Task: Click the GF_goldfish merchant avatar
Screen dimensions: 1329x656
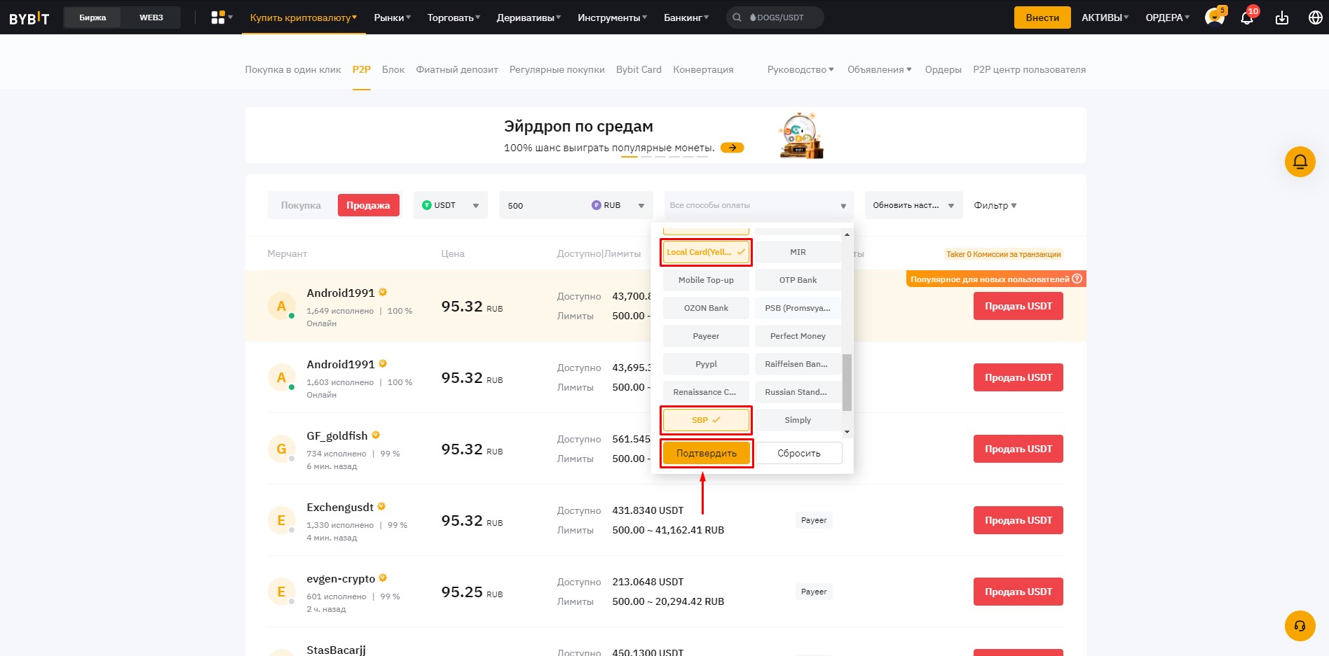Action: click(x=281, y=449)
